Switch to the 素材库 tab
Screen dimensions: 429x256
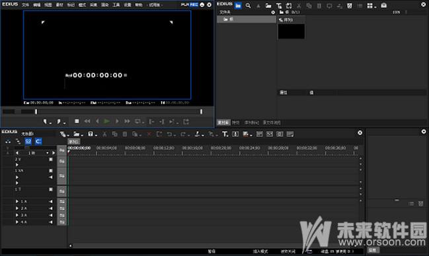tap(223, 122)
